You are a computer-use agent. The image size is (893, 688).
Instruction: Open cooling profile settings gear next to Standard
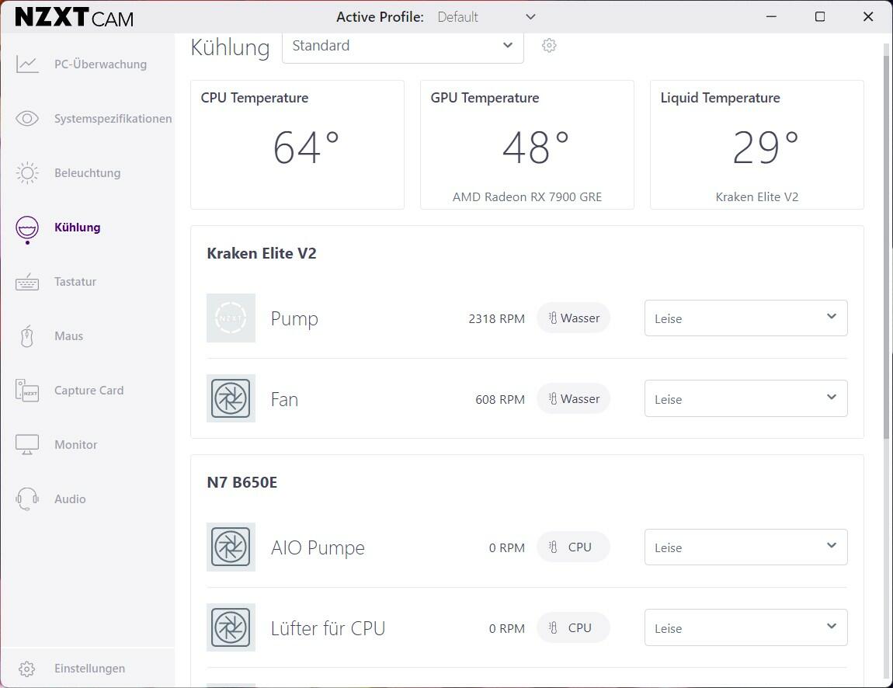point(549,45)
